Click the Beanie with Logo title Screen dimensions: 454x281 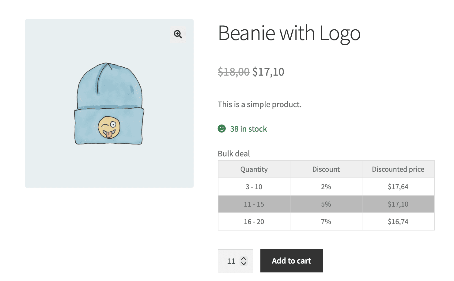click(289, 33)
